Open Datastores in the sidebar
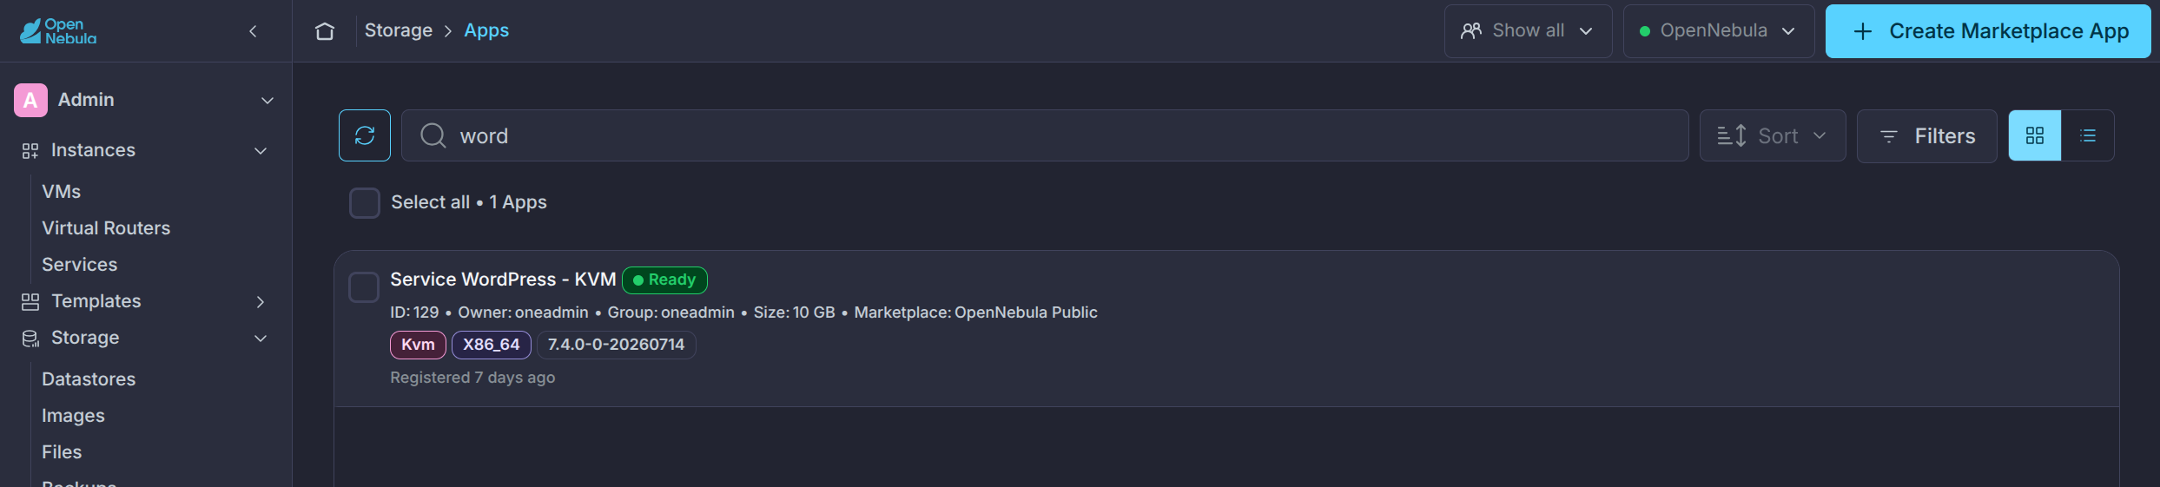2160x487 pixels. (x=89, y=379)
